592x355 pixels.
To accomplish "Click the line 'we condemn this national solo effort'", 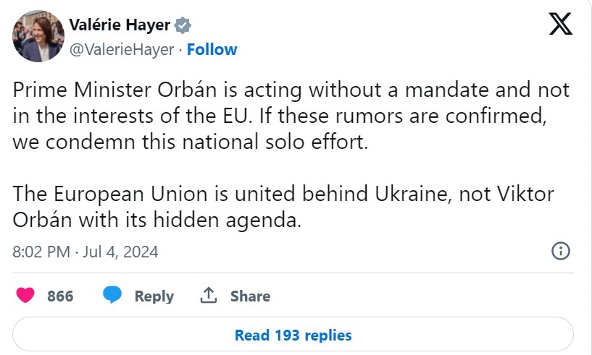I will 191,141.
